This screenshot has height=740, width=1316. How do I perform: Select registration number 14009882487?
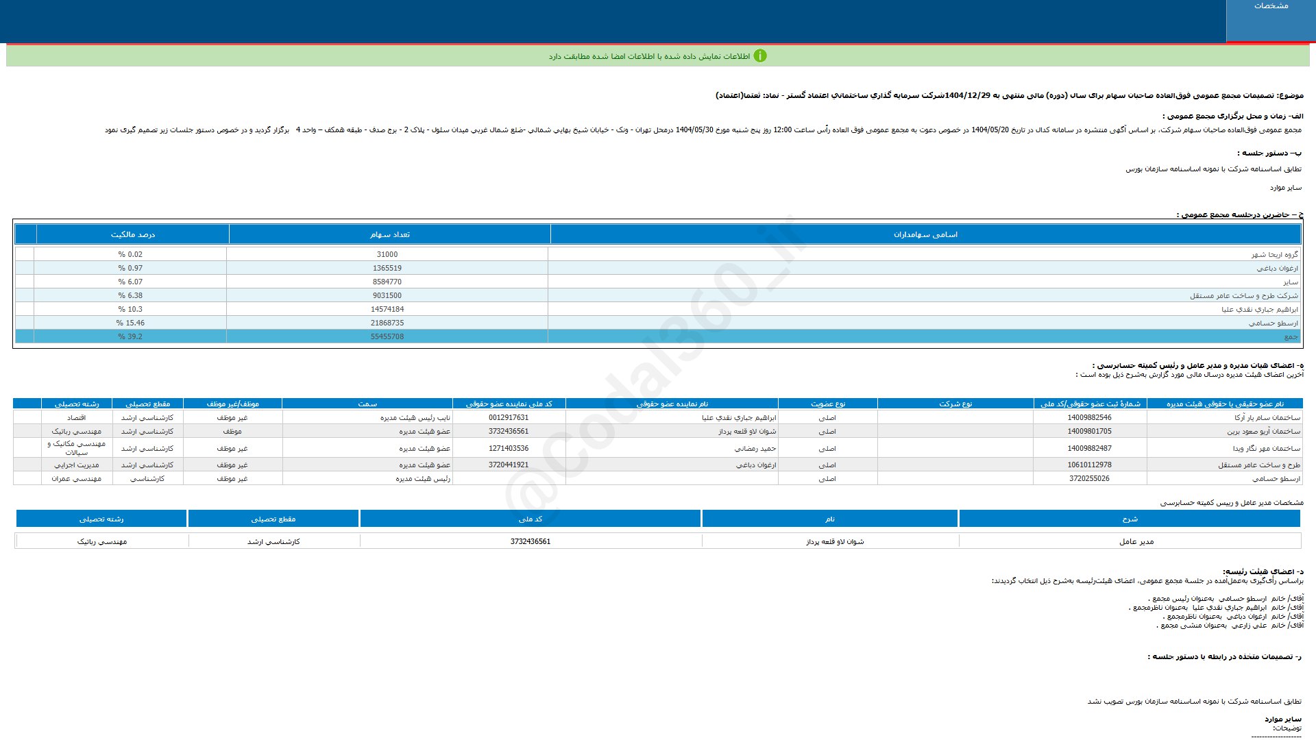1089,448
